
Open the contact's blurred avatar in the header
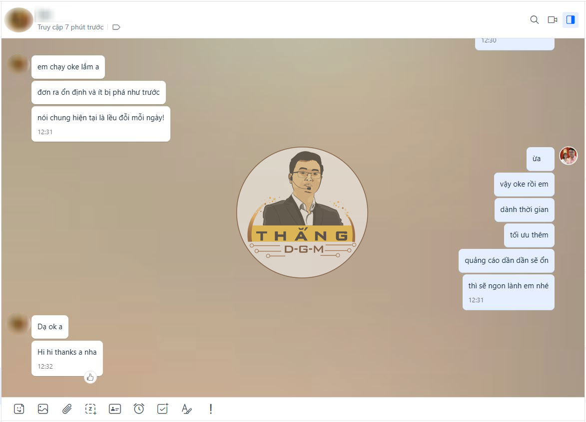click(18, 20)
